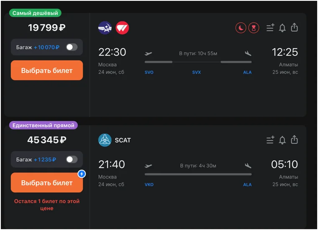Click the red airline logo on first ticket
The height and width of the screenshot is (230, 318).
122,28
